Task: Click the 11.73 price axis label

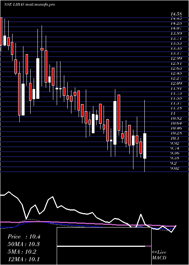Action: coord(176,93)
